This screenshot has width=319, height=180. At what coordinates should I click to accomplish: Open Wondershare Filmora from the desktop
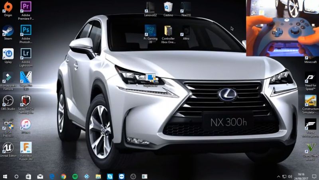tap(8, 81)
